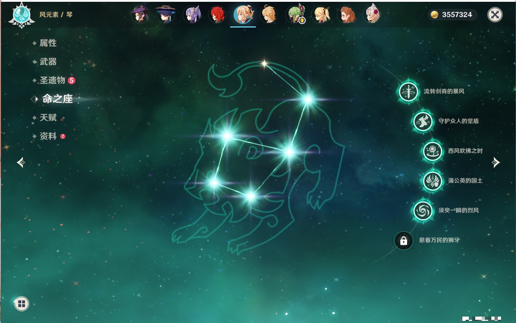Click the red 5 badge on 圣遗物
This screenshot has height=323, width=516.
(x=71, y=80)
